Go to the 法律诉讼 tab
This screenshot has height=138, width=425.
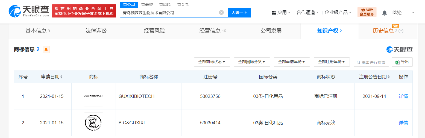click(x=96, y=31)
